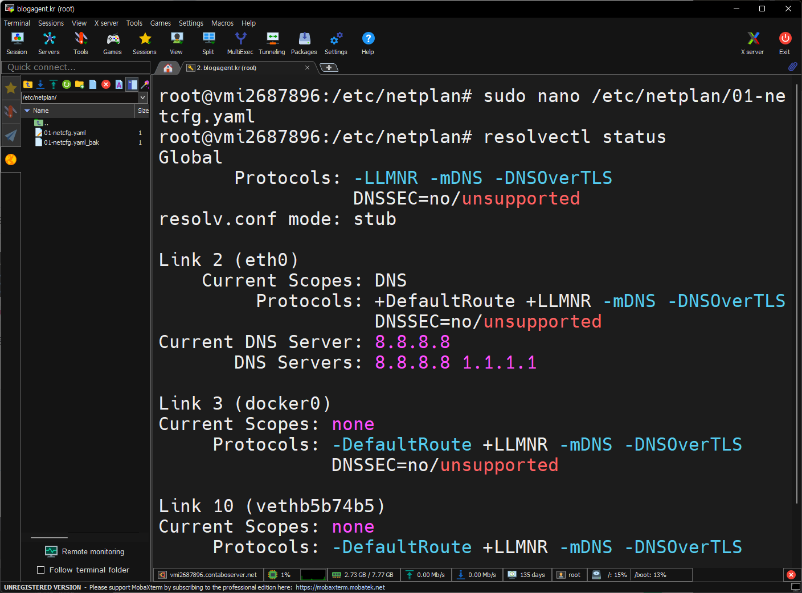This screenshot has width=802, height=593.
Task: Select the 01-netcfg.yaml_bak file
Action: point(71,142)
